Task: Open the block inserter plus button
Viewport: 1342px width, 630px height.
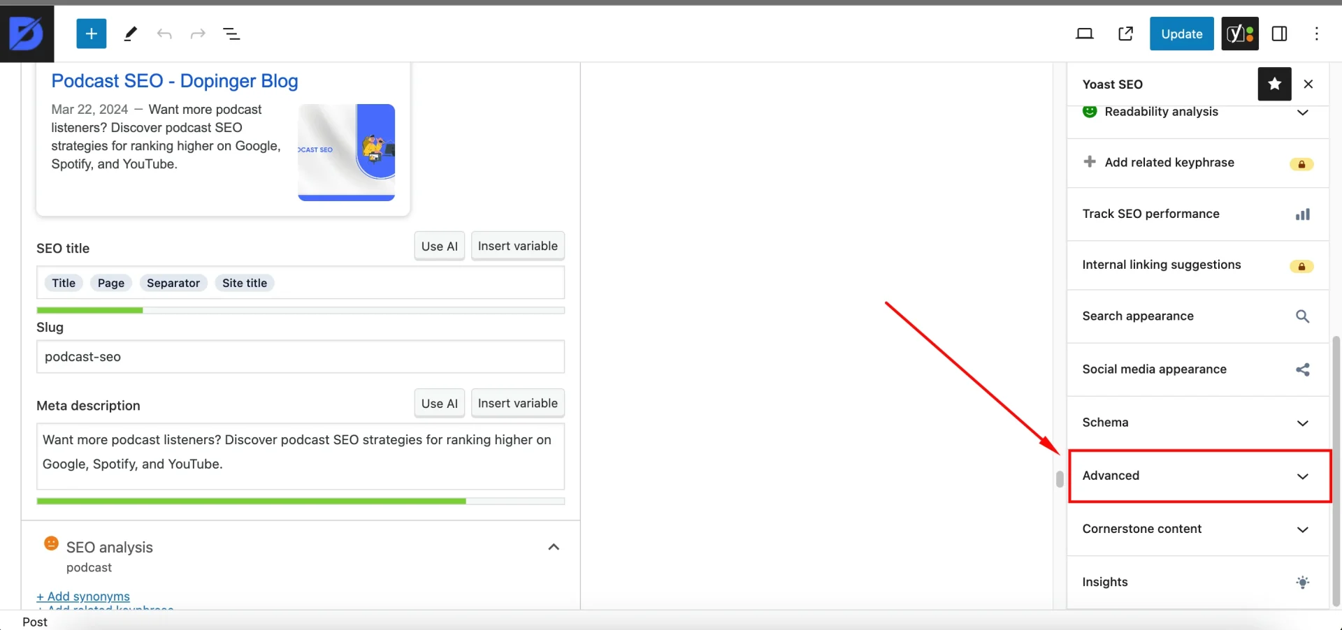Action: [x=92, y=34]
